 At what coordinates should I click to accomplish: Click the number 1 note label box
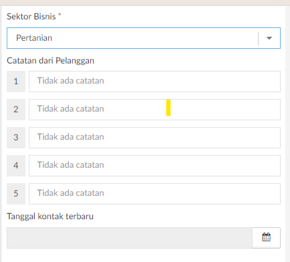(x=16, y=82)
